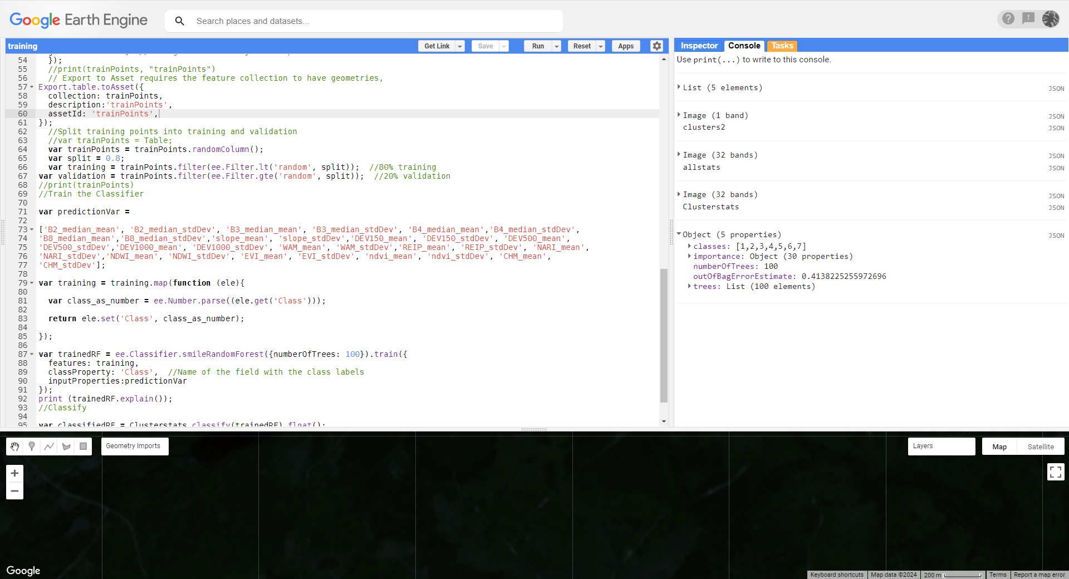The height and width of the screenshot is (579, 1069).
Task: Select the pan hand tool
Action: pyautogui.click(x=15, y=446)
